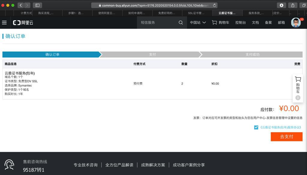Go forward with Safari's forward arrow
Viewport: 307px width, 175px height.
pyautogui.click(x=27, y=5)
